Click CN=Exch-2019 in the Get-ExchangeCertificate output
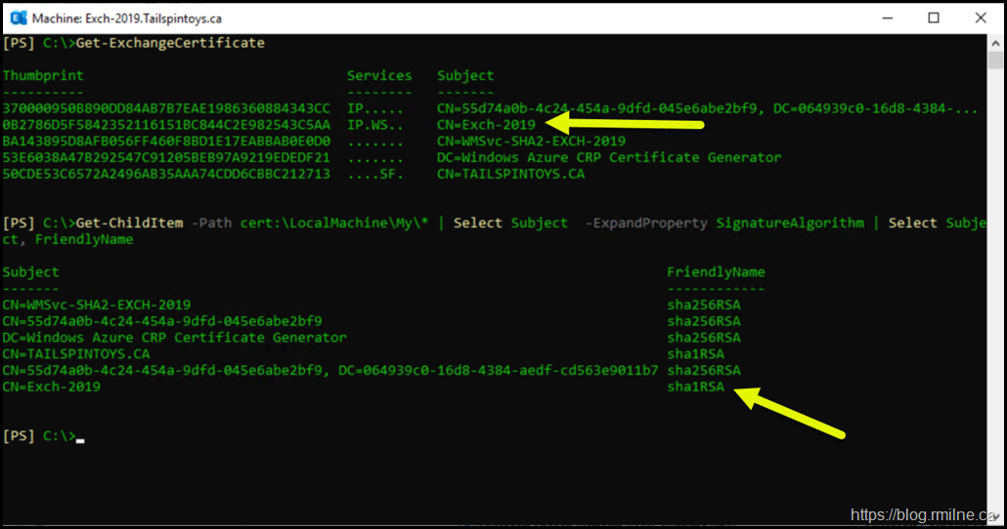Image resolution: width=1007 pixels, height=529 pixels. coord(486,125)
